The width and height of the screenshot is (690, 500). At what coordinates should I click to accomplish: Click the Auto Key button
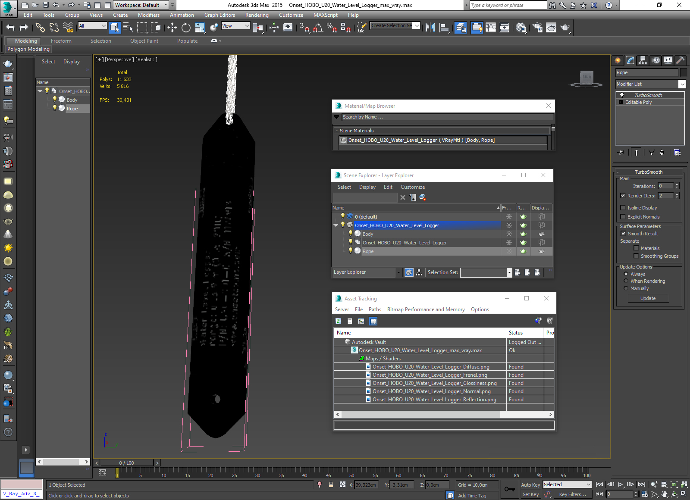point(530,485)
